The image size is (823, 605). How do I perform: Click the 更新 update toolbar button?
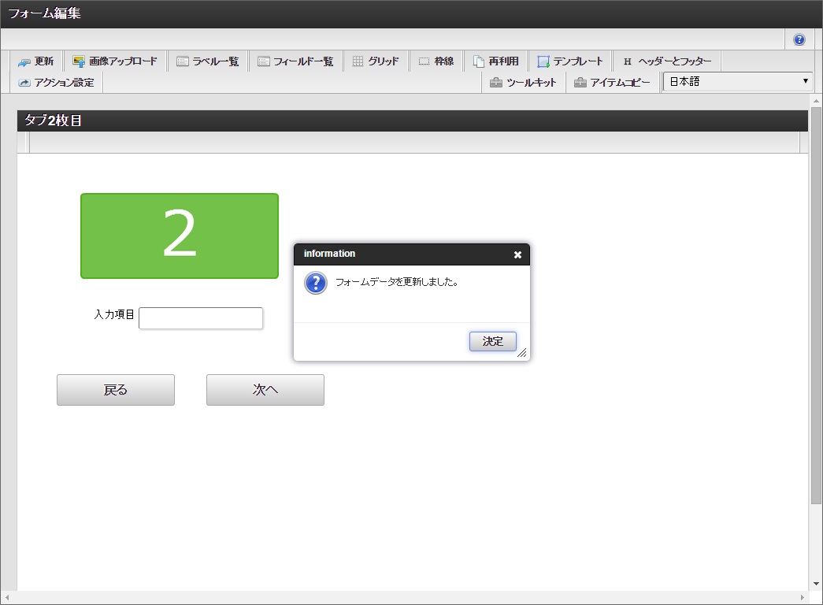[35, 61]
